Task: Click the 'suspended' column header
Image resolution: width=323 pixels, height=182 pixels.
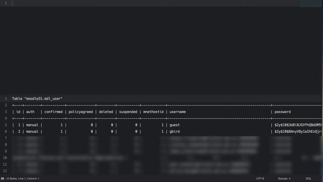Action: 128,112
